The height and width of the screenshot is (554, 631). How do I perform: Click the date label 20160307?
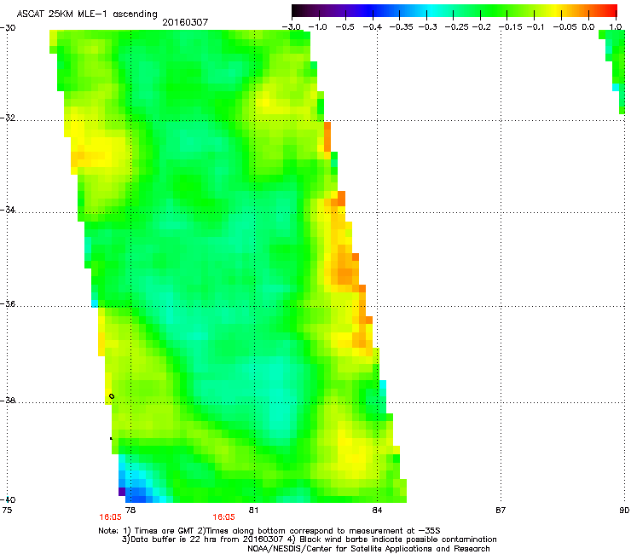pos(185,22)
